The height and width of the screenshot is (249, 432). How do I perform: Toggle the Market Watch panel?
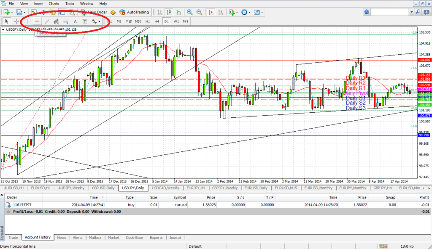pyautogui.click(x=34, y=12)
